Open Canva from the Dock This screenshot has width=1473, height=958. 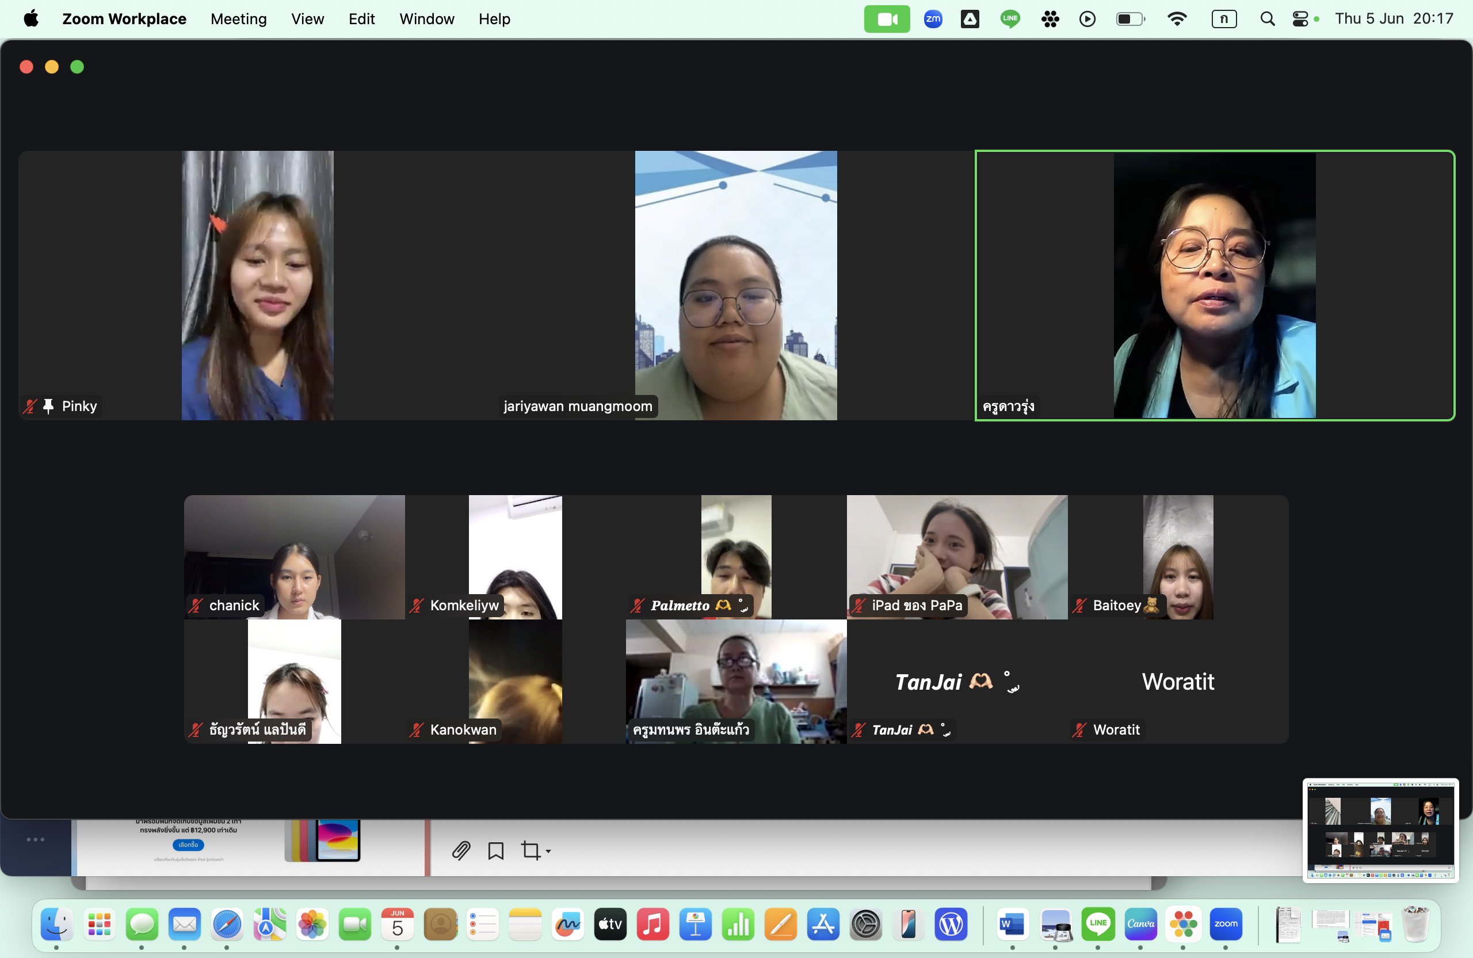[x=1140, y=924]
